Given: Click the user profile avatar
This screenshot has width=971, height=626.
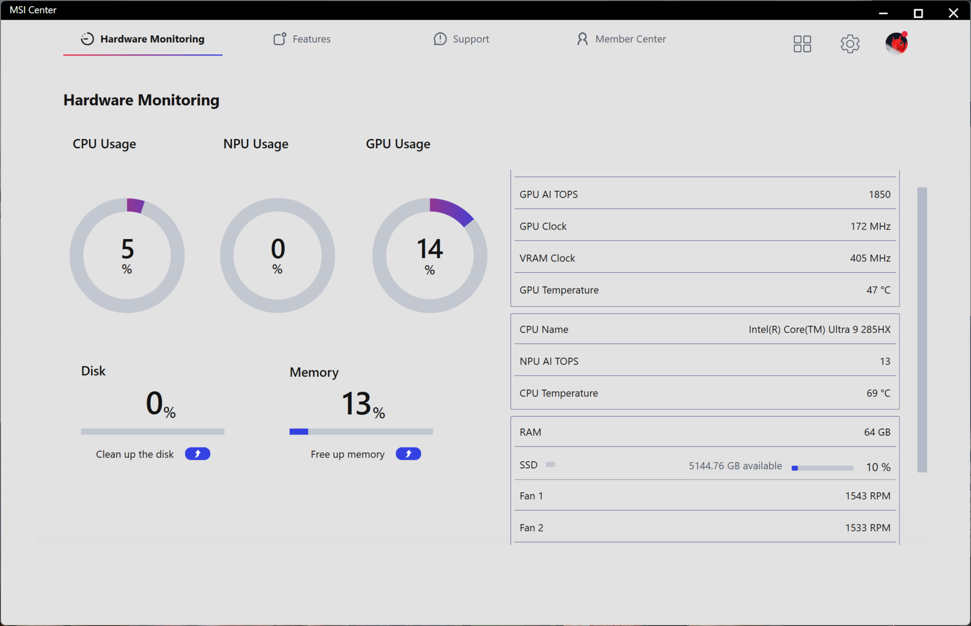Looking at the screenshot, I should (896, 43).
